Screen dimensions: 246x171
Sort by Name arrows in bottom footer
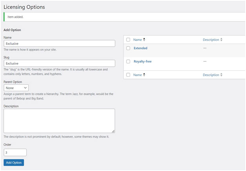point(144,75)
